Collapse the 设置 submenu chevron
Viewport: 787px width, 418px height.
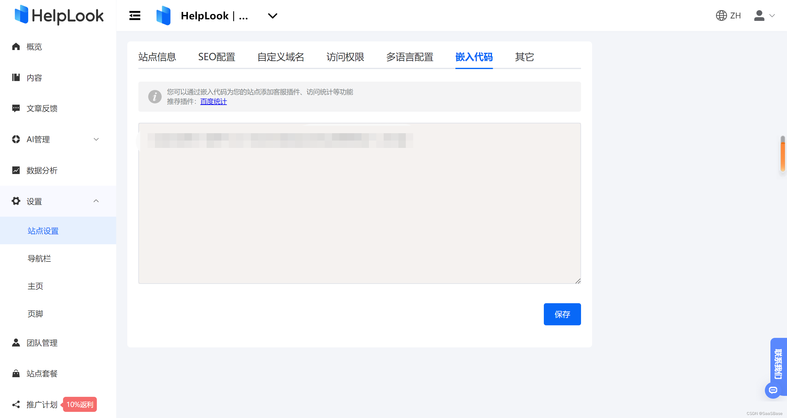[96, 201]
